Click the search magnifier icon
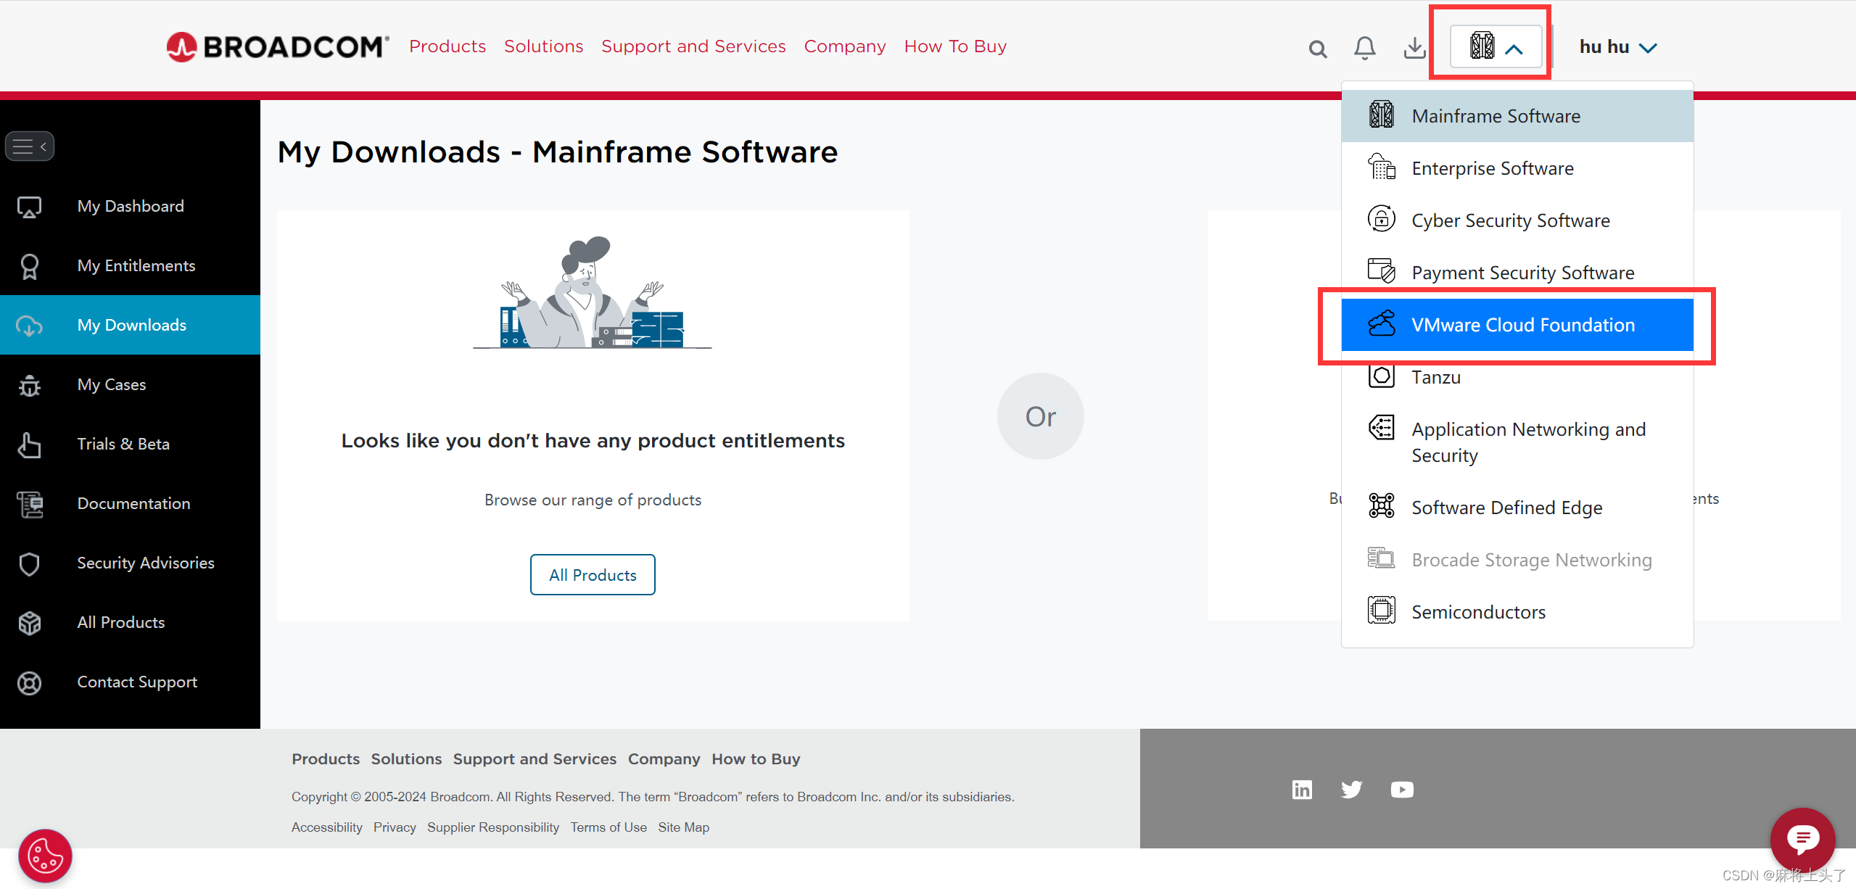 click(x=1317, y=49)
